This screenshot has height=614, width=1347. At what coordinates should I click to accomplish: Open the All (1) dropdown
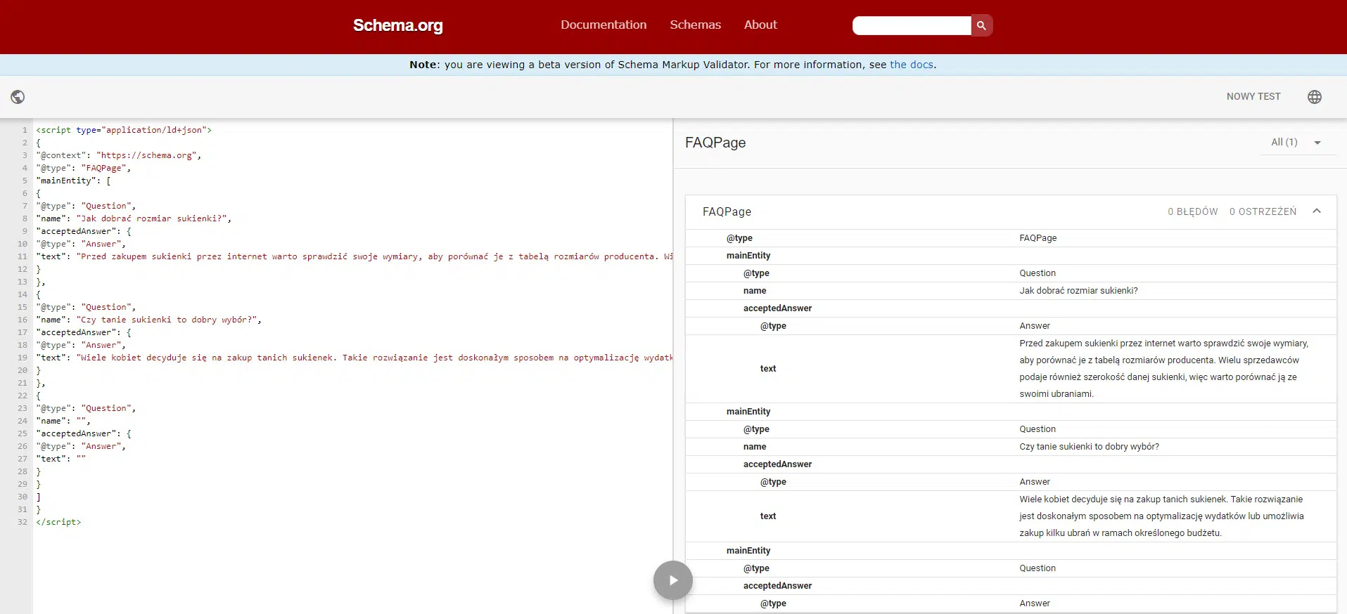pyautogui.click(x=1296, y=143)
